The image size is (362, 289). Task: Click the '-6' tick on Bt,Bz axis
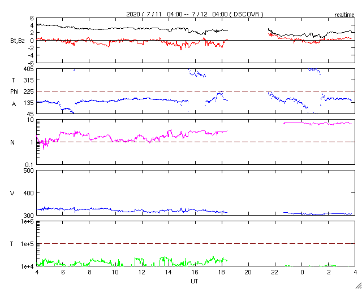point(31,63)
